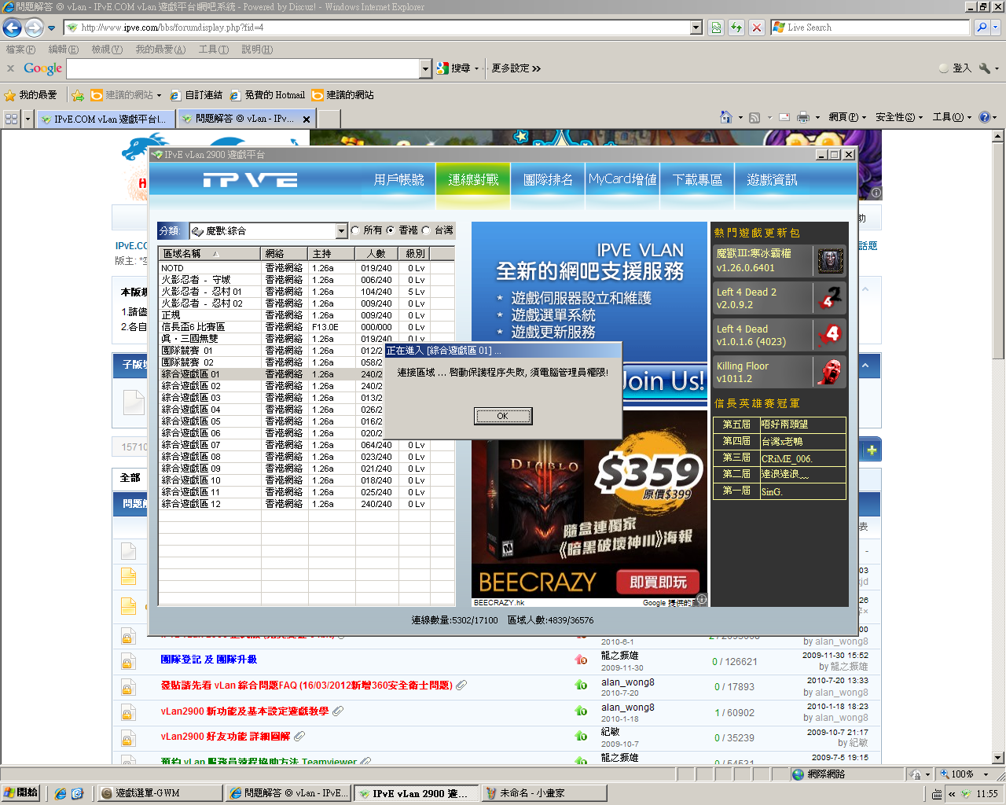This screenshot has height=805, width=1006.
Task: Select the 火影忍者 - 守城 room row
Action: tap(307, 280)
